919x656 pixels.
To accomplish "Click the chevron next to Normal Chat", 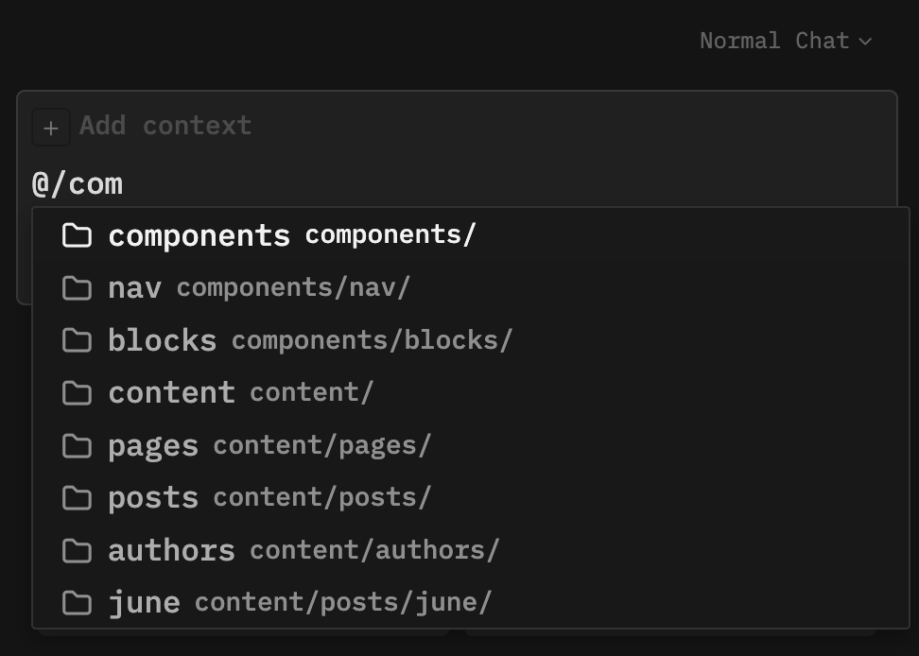I will (x=865, y=42).
